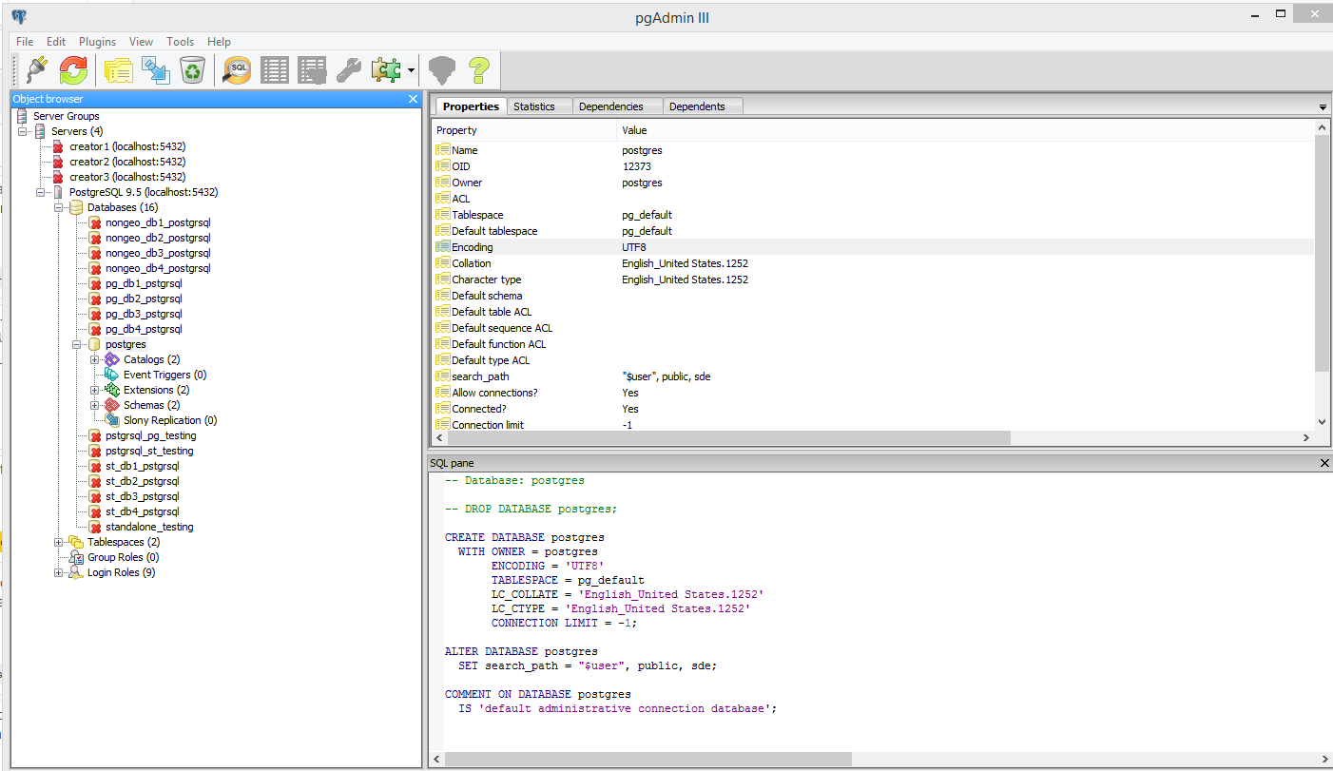The width and height of the screenshot is (1333, 771).
Task: Select the standalone_testing database
Action: click(x=149, y=527)
